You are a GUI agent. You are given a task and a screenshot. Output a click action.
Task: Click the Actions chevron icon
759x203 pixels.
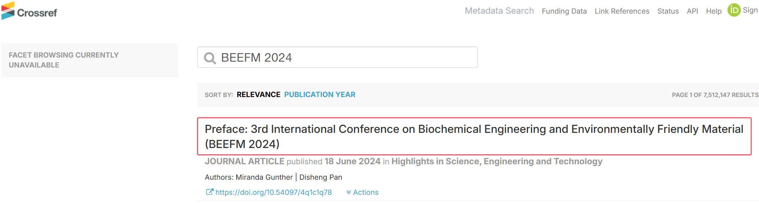click(x=348, y=192)
